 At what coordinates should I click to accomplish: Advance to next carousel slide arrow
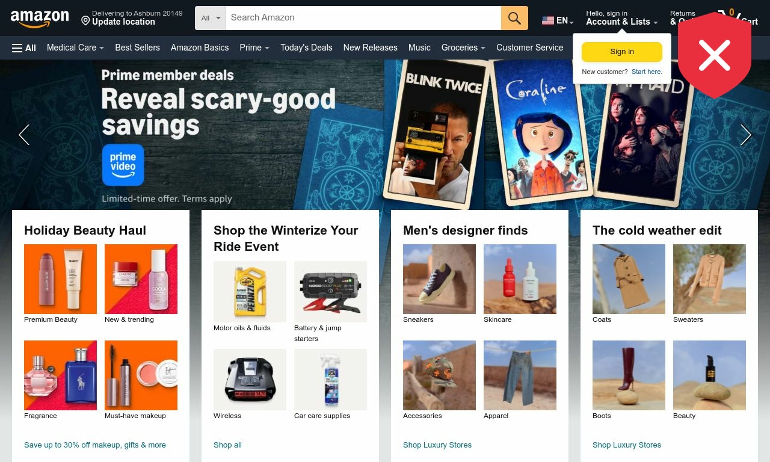click(x=746, y=135)
